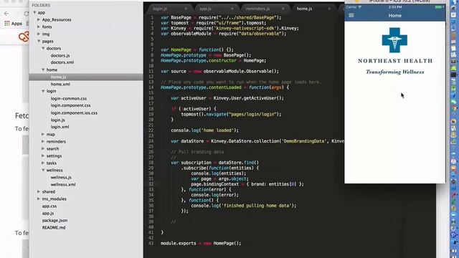This screenshot has width=459, height=258.
Task: Expand the img folder
Action: click(x=39, y=34)
